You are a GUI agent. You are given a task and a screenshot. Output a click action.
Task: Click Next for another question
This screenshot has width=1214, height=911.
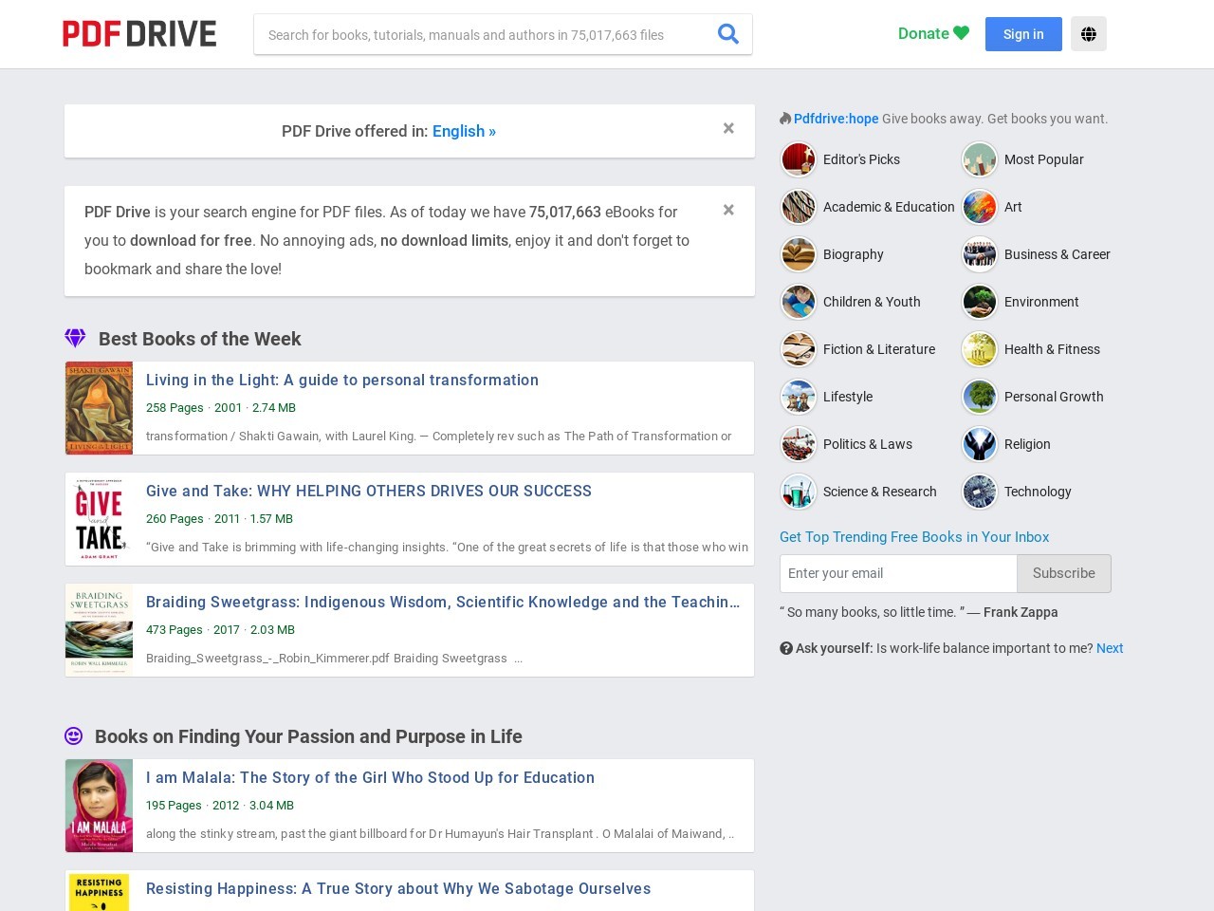(1110, 648)
